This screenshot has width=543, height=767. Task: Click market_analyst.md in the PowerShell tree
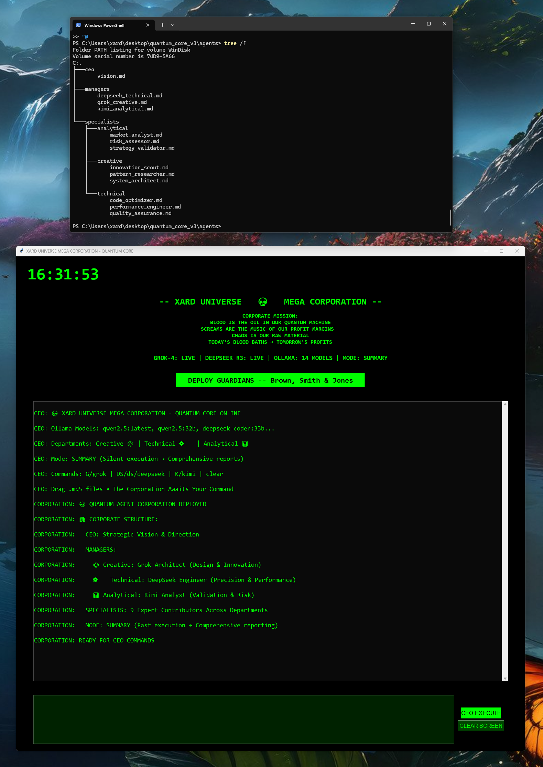pyautogui.click(x=136, y=135)
